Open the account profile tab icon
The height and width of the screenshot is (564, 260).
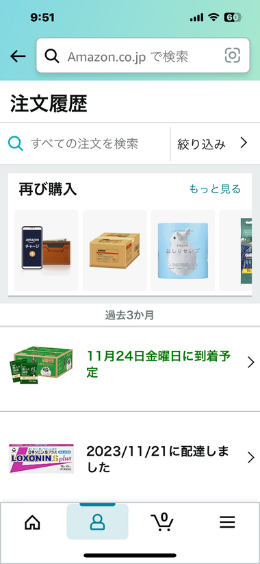tap(97, 522)
